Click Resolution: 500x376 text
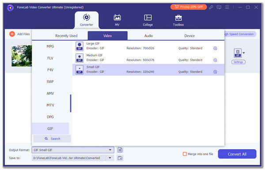 [x=140, y=60]
